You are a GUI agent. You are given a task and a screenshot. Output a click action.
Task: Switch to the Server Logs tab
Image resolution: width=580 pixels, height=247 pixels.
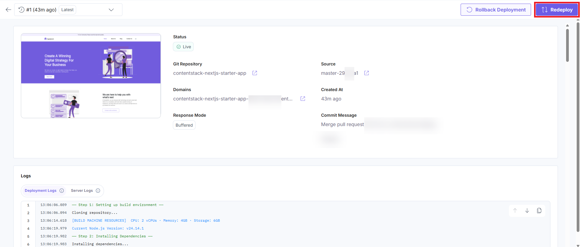(x=82, y=191)
